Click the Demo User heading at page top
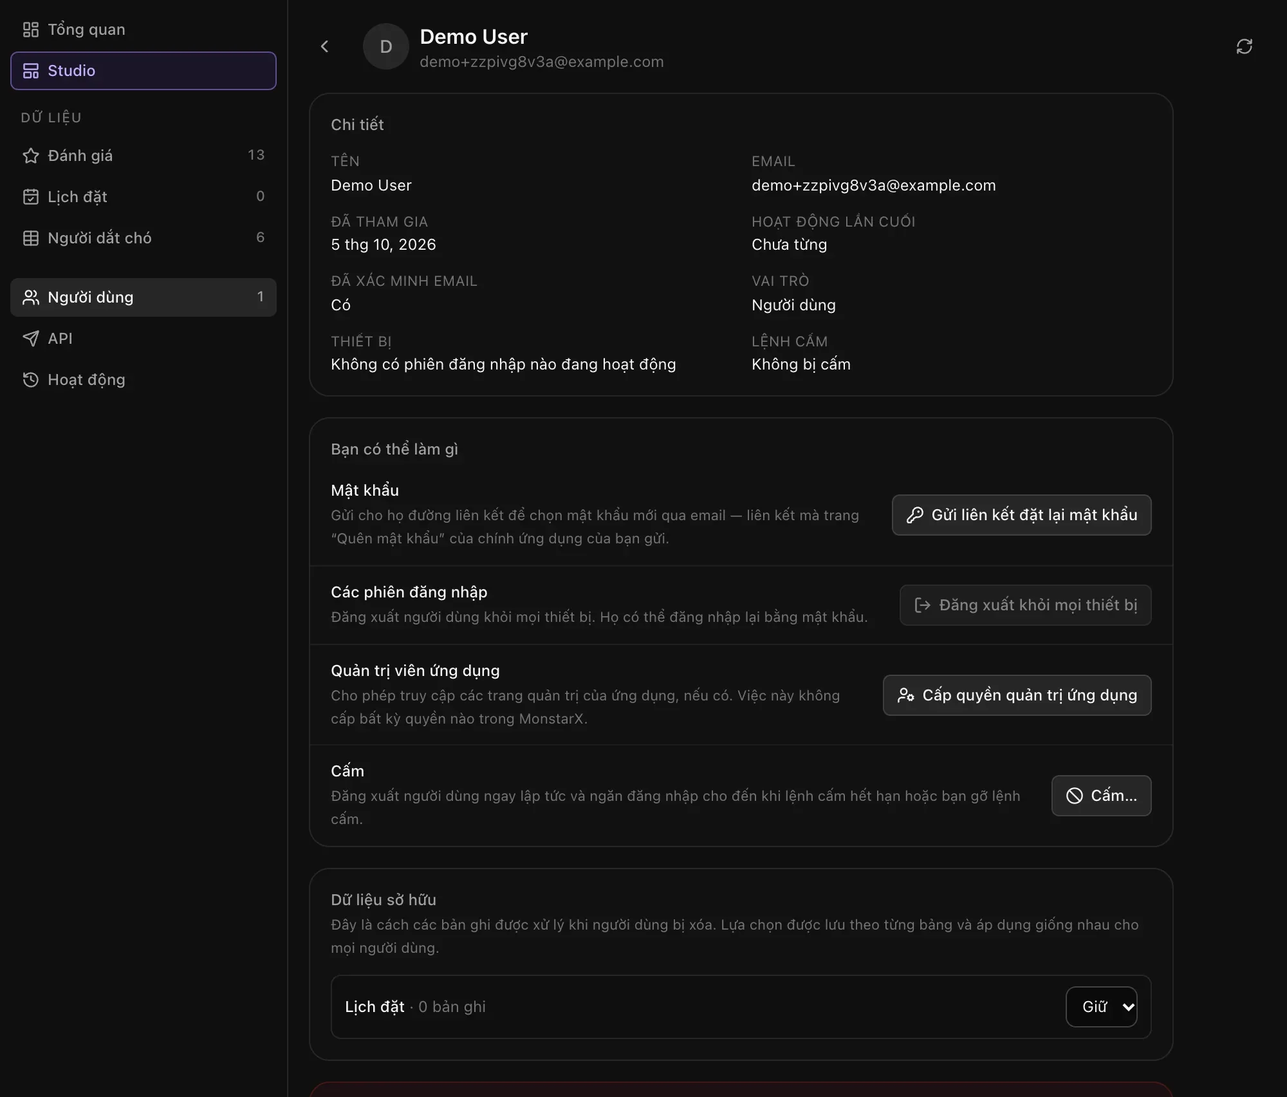The image size is (1287, 1097). (473, 37)
